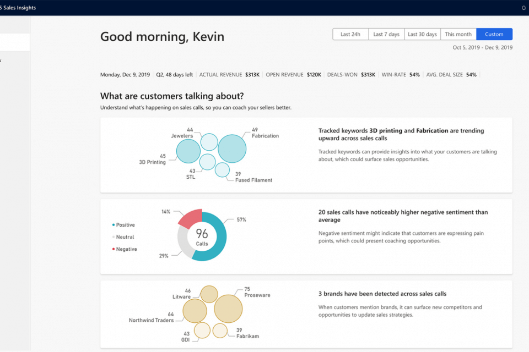This screenshot has width=529, height=352.
Task: Click the Custom date range button
Action: (x=494, y=34)
